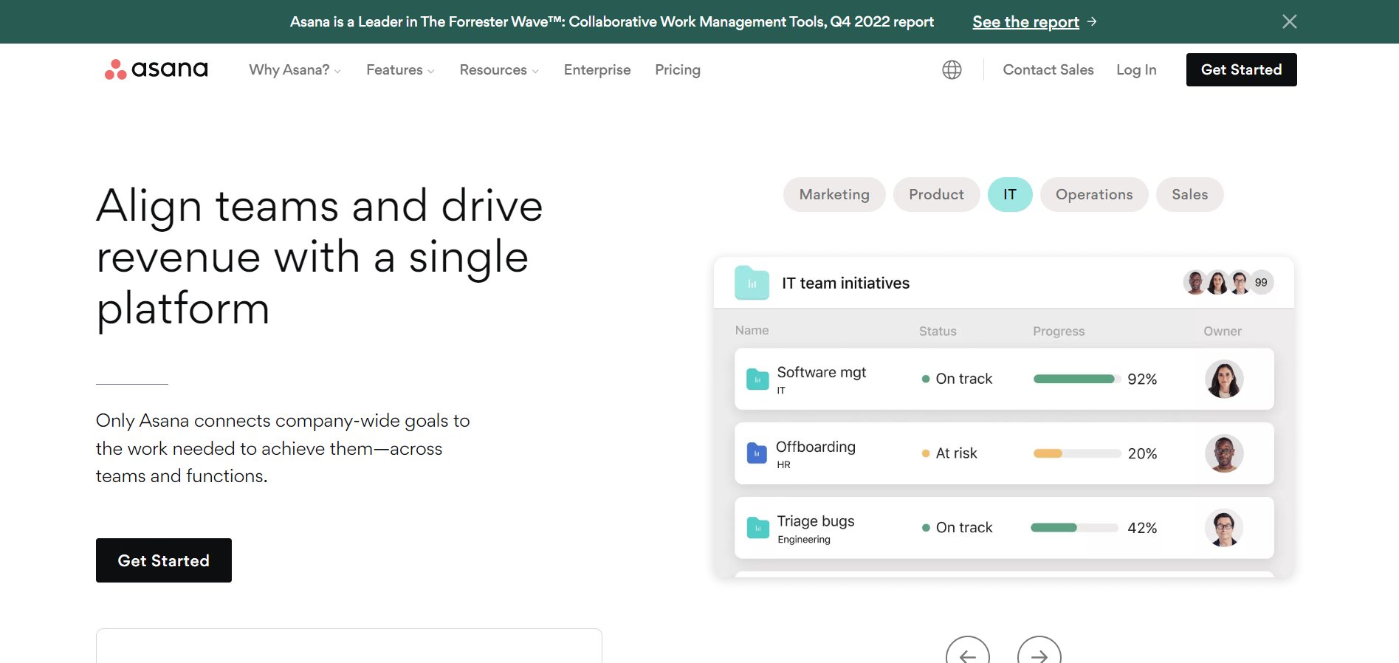Image resolution: width=1399 pixels, height=663 pixels.
Task: Select the IT tab
Action: (1010, 194)
